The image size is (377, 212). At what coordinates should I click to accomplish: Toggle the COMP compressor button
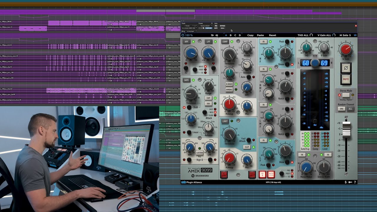coord(225,42)
